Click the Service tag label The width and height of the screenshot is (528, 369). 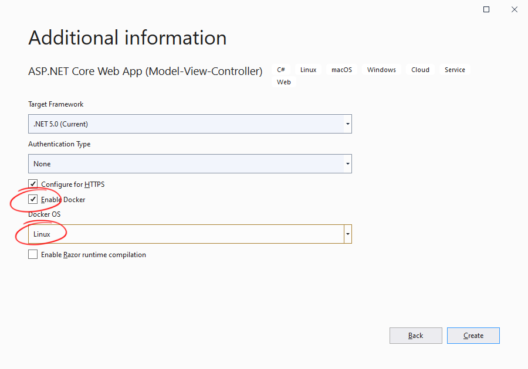455,70
